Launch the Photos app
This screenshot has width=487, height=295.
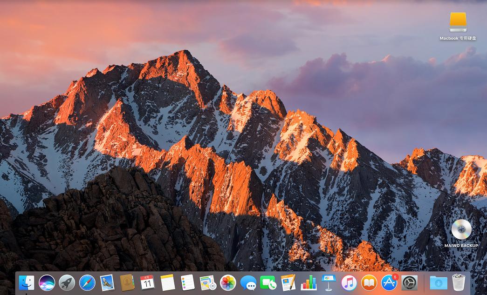tap(227, 282)
